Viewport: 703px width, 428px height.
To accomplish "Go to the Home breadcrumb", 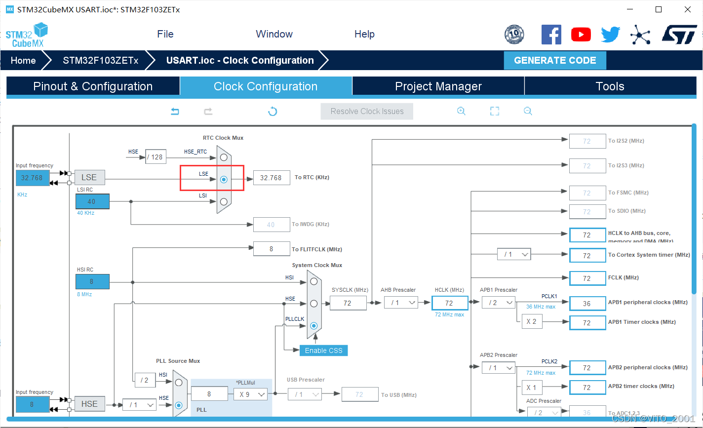I will click(x=23, y=60).
